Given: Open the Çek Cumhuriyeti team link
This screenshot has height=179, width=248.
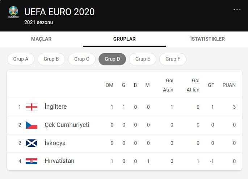Looking at the screenshot, I should point(67,125).
